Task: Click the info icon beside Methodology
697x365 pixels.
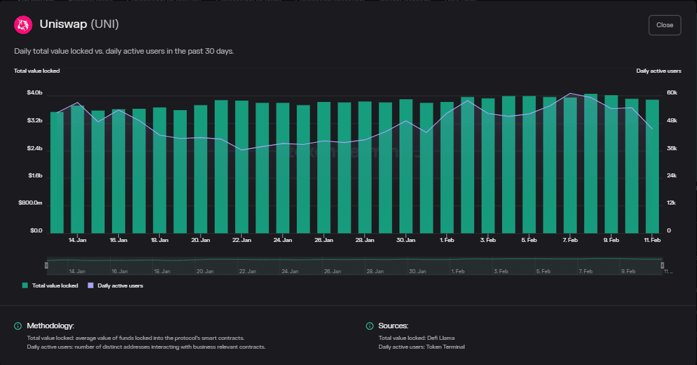Action: click(18, 326)
